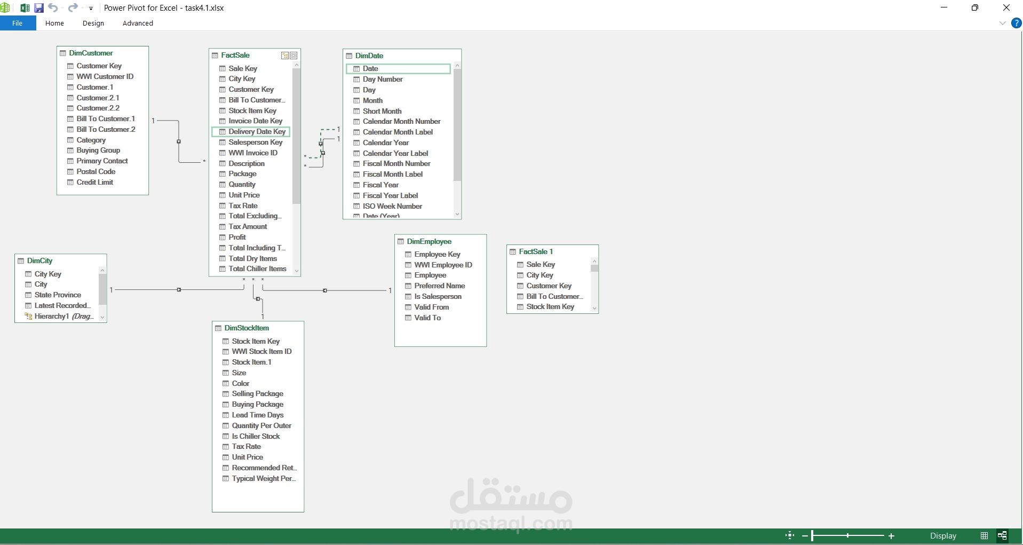
Task: Switch to Diagram View icon
Action: tap(1002, 535)
